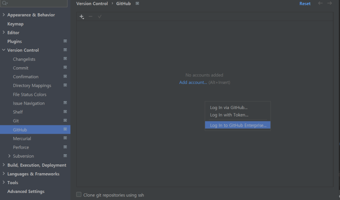
Task: Choose Log In to GitHub Enterprise option
Action: pos(238,125)
